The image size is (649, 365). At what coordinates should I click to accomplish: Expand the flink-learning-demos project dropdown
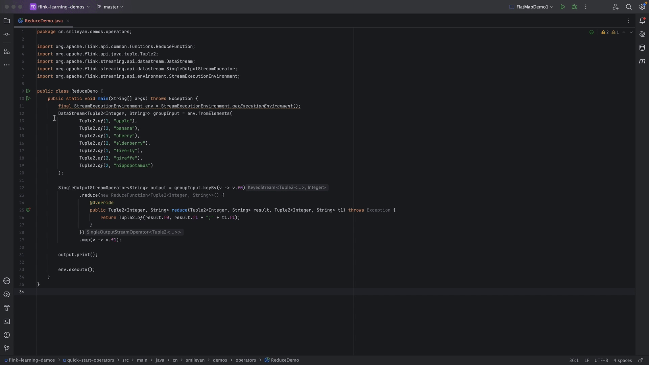point(61,7)
